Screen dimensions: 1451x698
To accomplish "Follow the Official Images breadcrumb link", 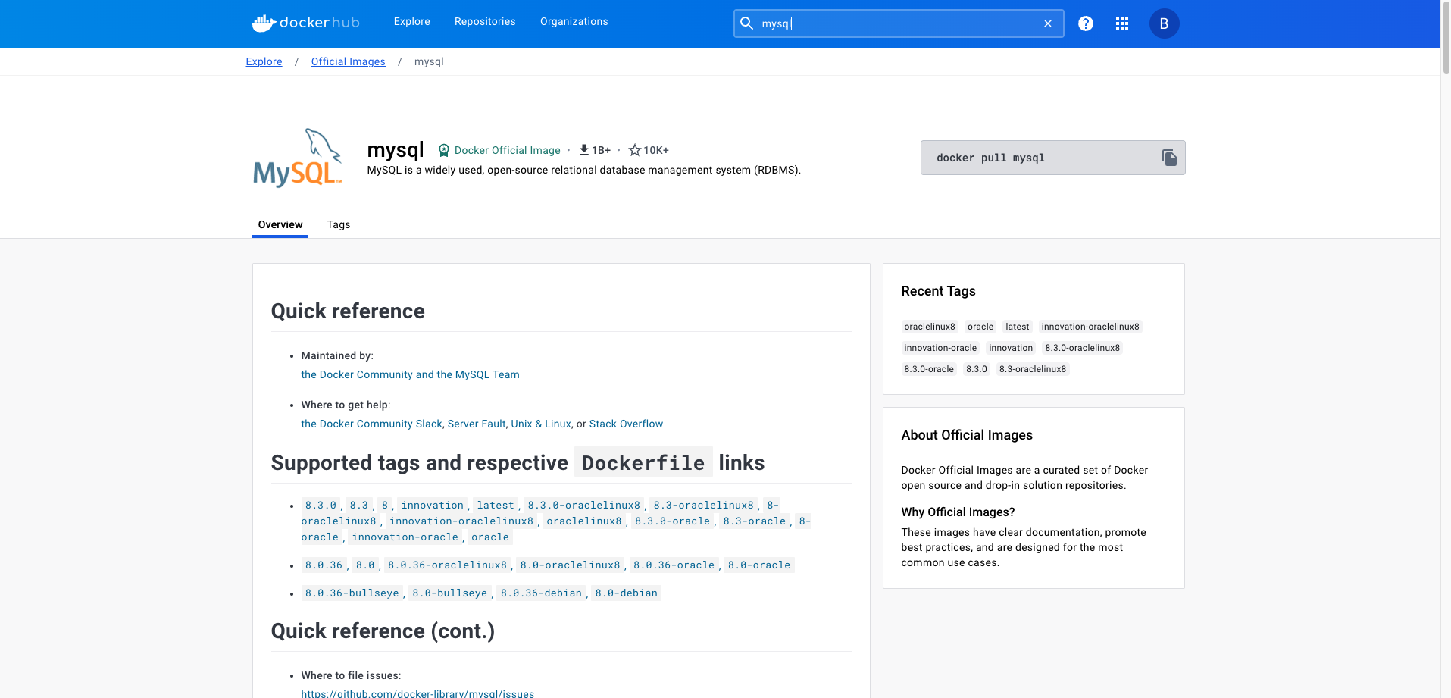I will click(348, 61).
